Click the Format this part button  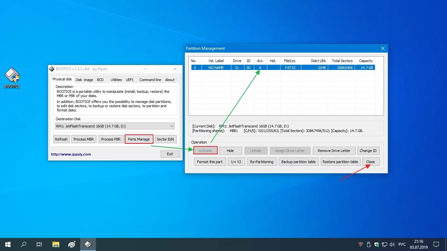(210, 162)
